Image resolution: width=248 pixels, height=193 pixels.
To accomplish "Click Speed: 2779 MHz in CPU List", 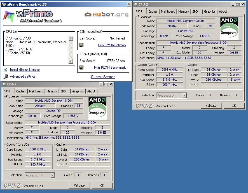I will click(x=19, y=49).
